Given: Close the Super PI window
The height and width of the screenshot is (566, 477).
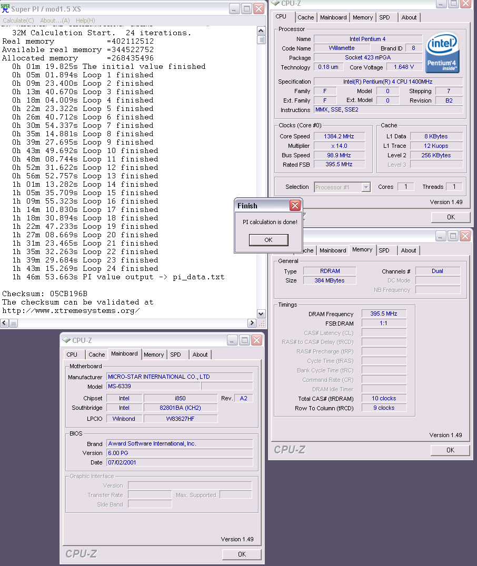Looking at the screenshot, I should 259,8.
